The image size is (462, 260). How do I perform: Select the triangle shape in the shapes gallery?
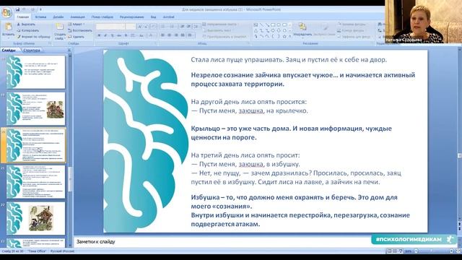(x=256, y=30)
